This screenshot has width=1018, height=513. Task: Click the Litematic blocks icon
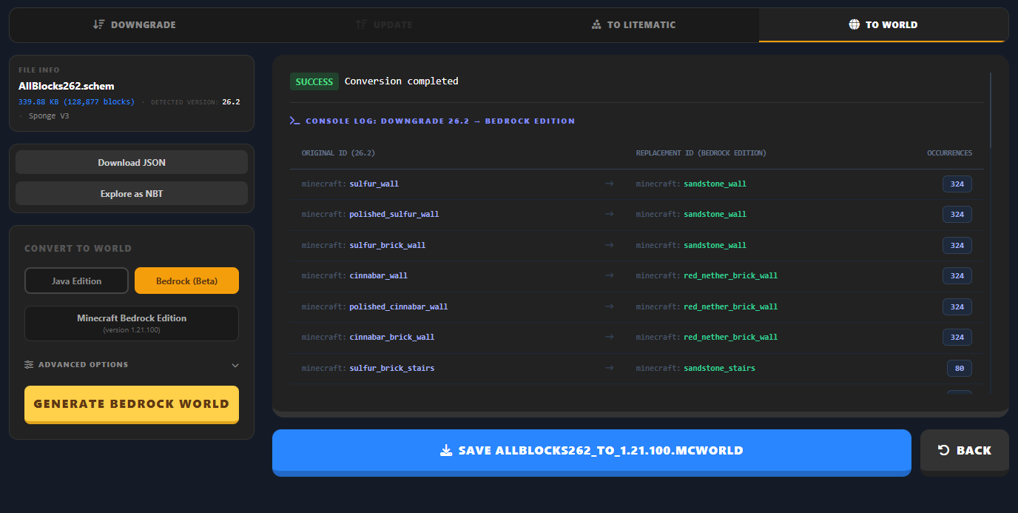click(596, 24)
